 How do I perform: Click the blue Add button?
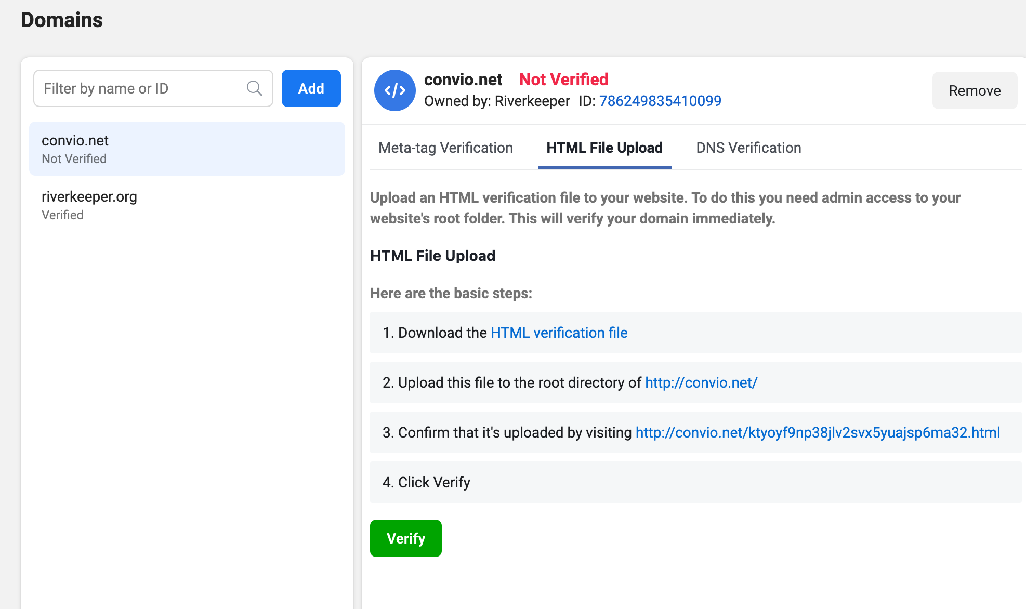pos(311,88)
